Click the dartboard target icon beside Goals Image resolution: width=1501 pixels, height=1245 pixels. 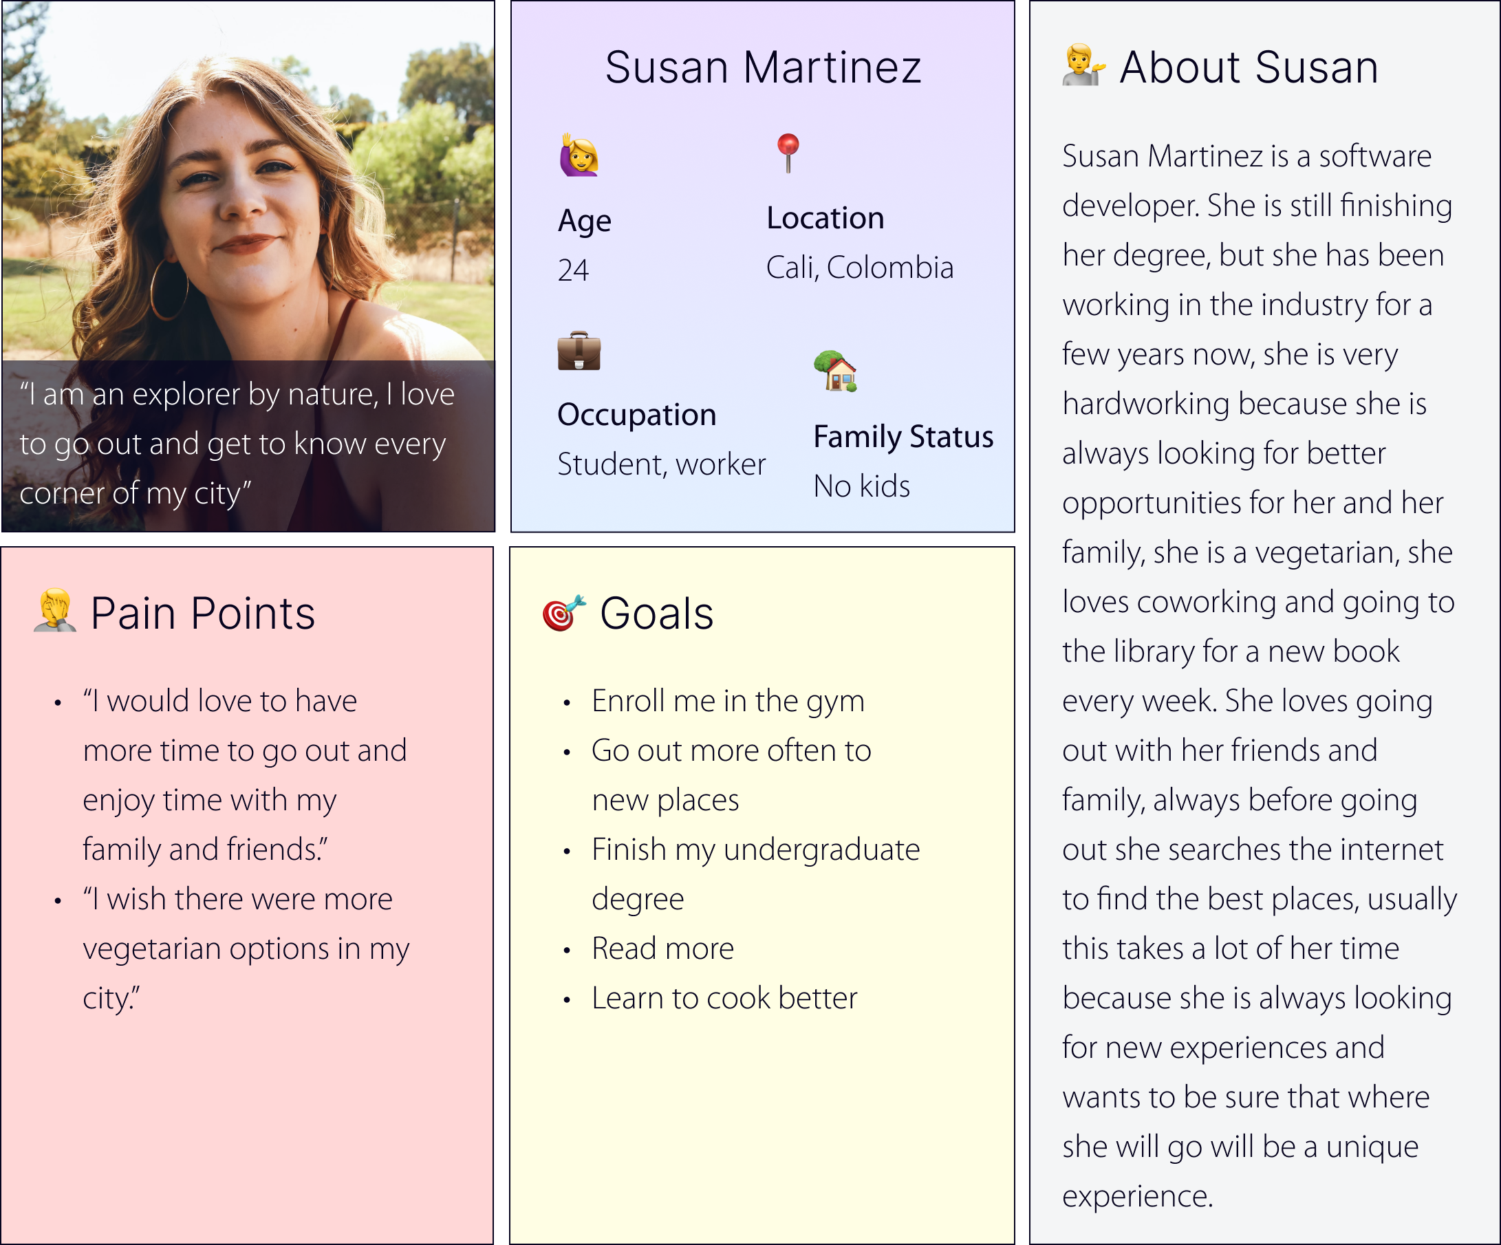[x=563, y=612]
